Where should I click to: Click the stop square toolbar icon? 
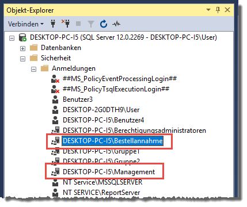(78, 24)
